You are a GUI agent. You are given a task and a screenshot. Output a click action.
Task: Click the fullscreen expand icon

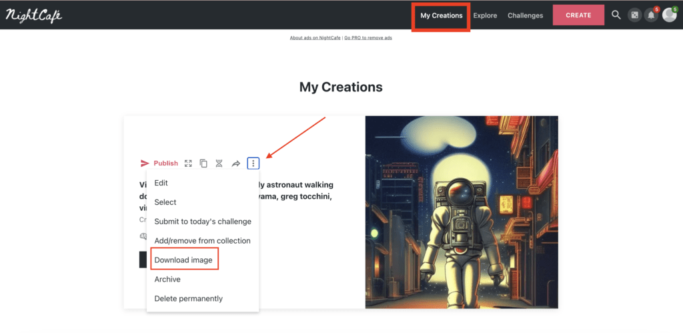[x=188, y=163]
